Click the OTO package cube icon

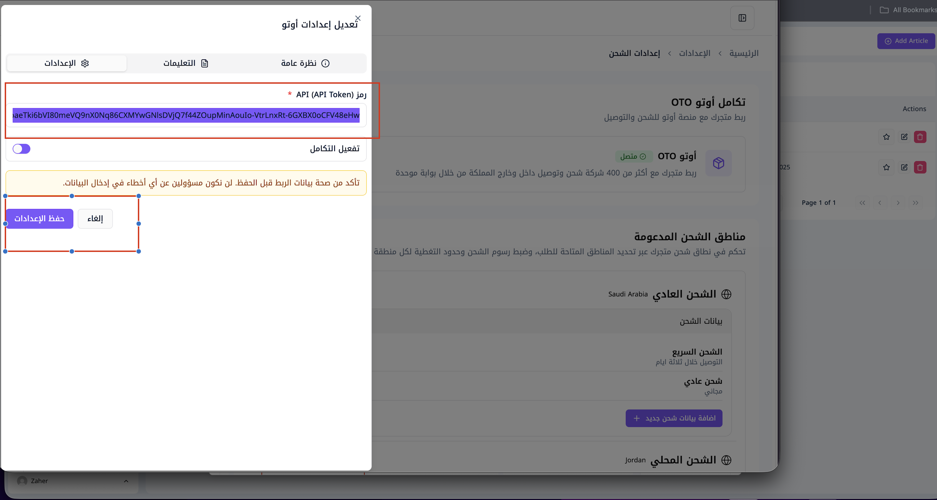(x=718, y=163)
